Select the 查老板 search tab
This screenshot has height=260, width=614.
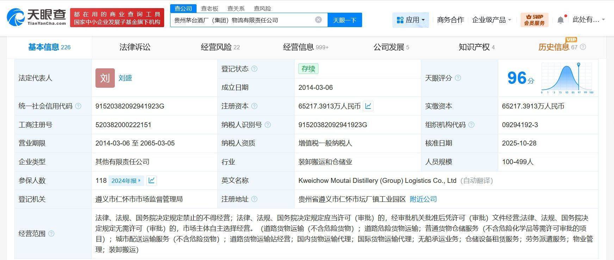[x=210, y=8]
